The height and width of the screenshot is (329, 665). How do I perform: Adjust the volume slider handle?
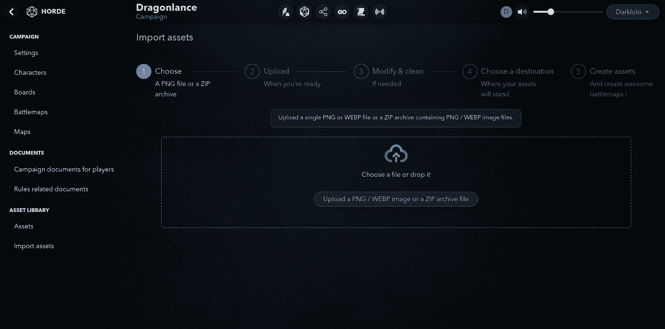pyautogui.click(x=550, y=12)
